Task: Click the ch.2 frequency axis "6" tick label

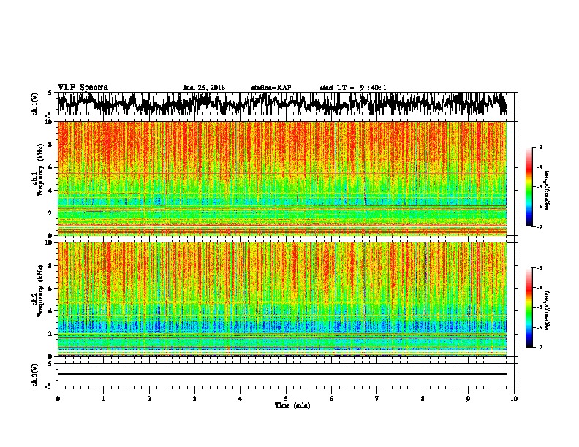Action: (x=51, y=289)
